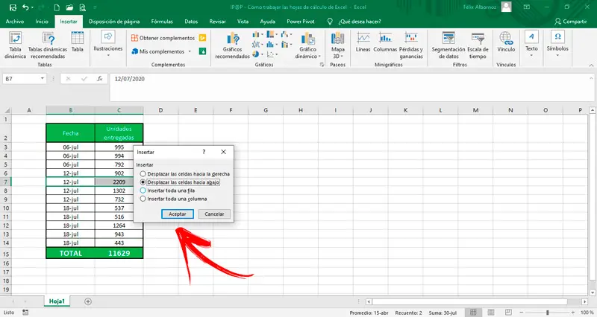597x317 pixels.
Task: Open the Disposición de página tab
Action: pos(113,22)
